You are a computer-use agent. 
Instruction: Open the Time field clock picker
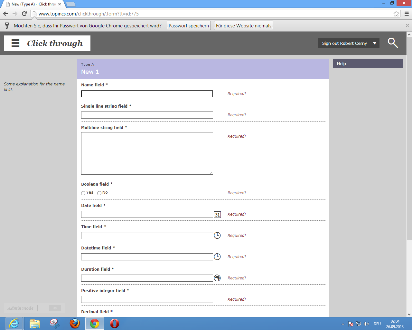[217, 236]
